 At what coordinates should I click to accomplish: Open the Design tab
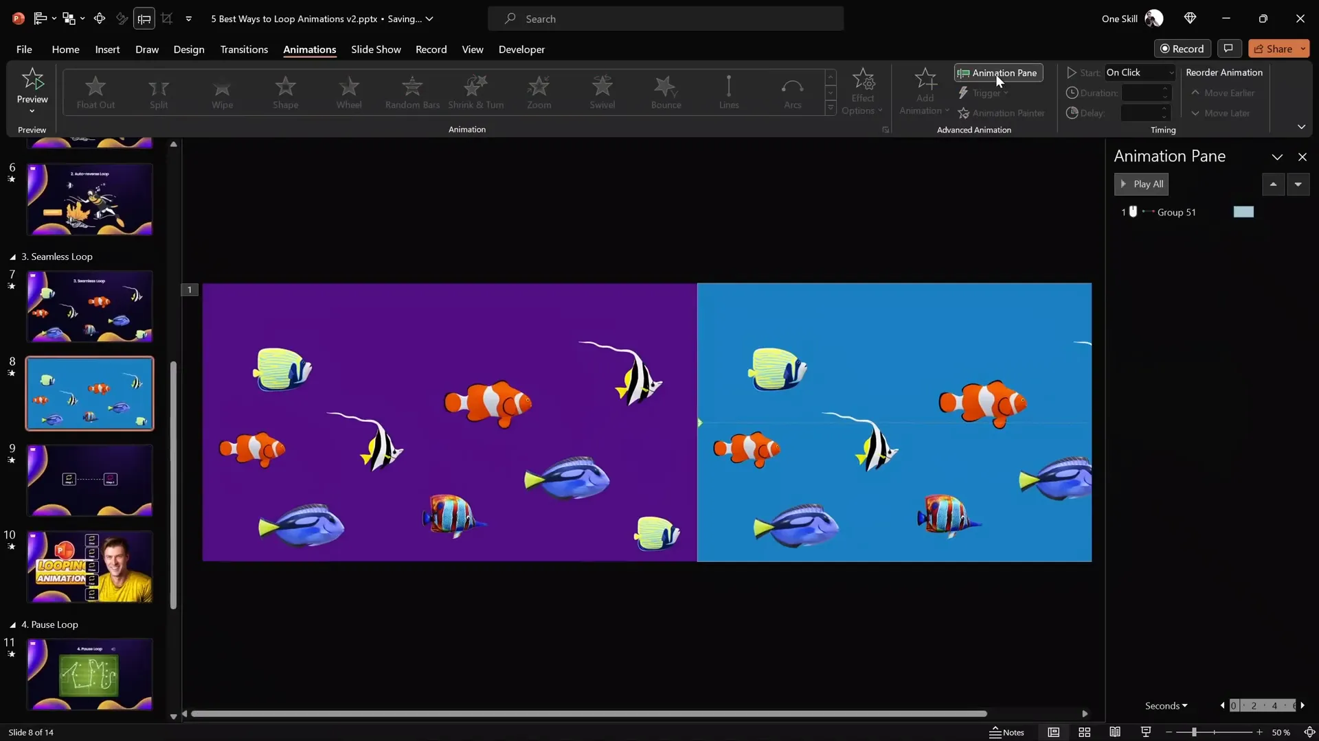(189, 49)
